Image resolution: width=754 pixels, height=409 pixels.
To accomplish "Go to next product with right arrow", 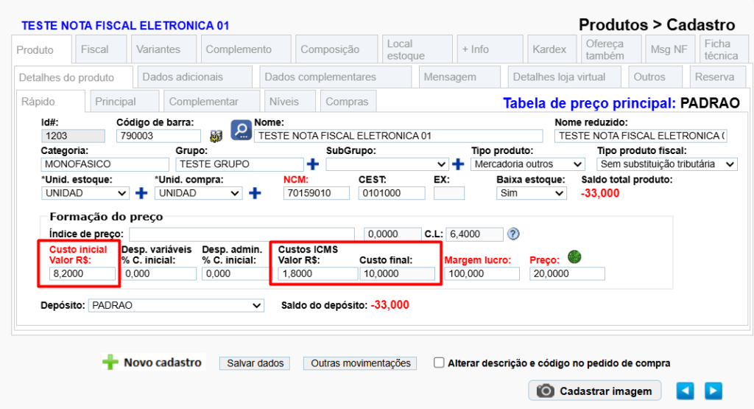I will pos(714,391).
